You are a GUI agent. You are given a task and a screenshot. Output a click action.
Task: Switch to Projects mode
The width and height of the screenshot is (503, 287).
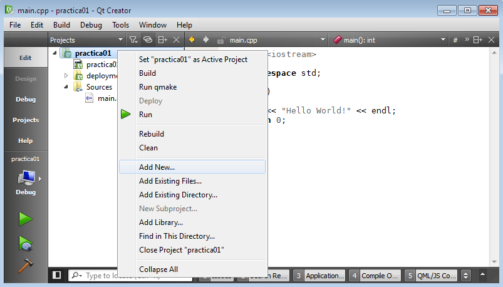click(x=25, y=120)
